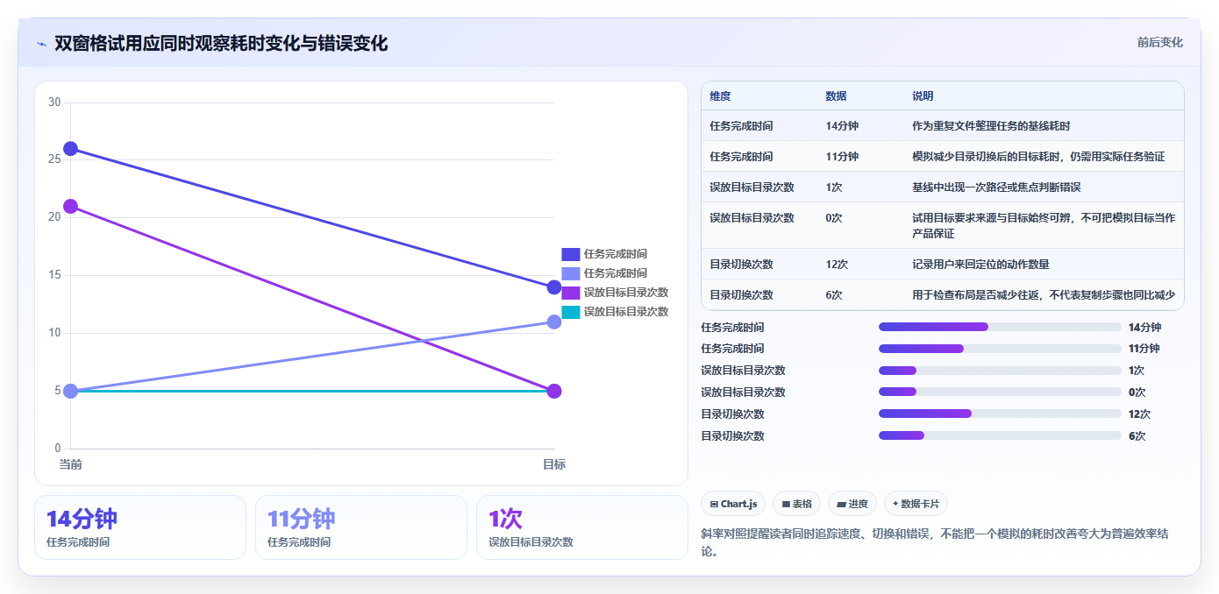Click the progress bar labeled 1次

coord(1000,371)
